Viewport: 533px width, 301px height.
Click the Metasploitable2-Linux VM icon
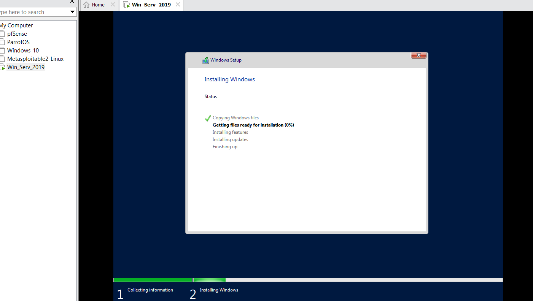click(2, 59)
